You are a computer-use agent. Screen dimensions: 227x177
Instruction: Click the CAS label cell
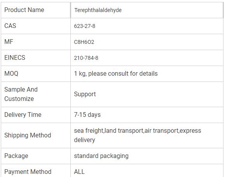(x=36, y=26)
